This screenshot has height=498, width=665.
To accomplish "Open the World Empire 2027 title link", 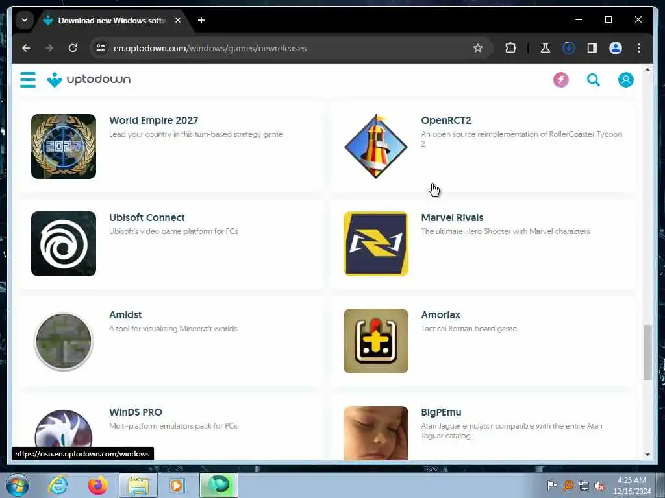I will point(153,120).
